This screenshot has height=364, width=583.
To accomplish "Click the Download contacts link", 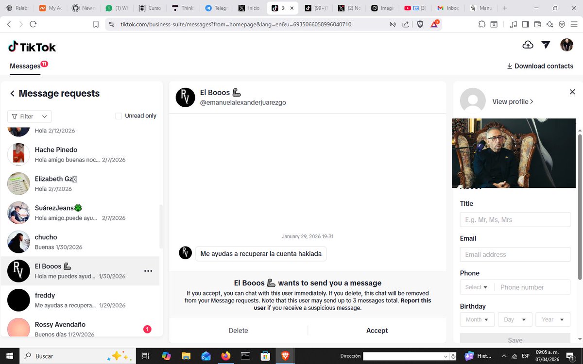I will click(x=540, y=66).
